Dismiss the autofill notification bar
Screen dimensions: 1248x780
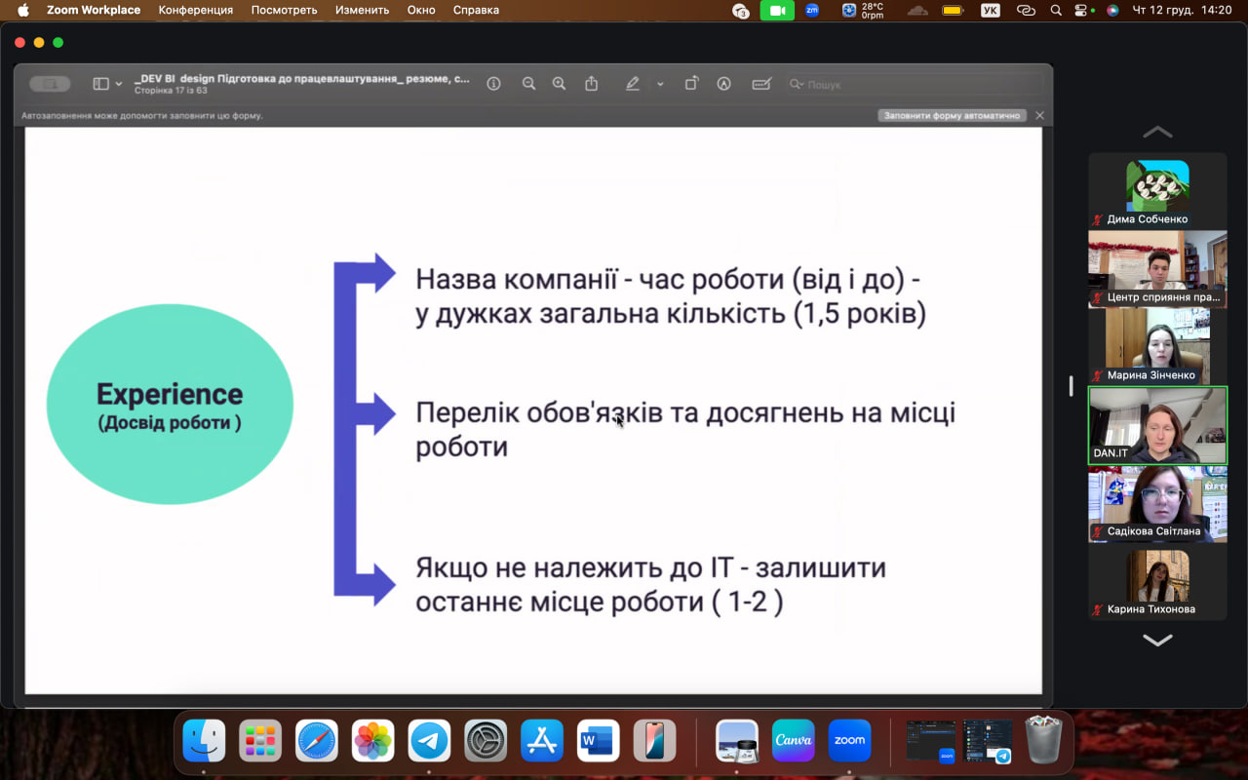1039,115
